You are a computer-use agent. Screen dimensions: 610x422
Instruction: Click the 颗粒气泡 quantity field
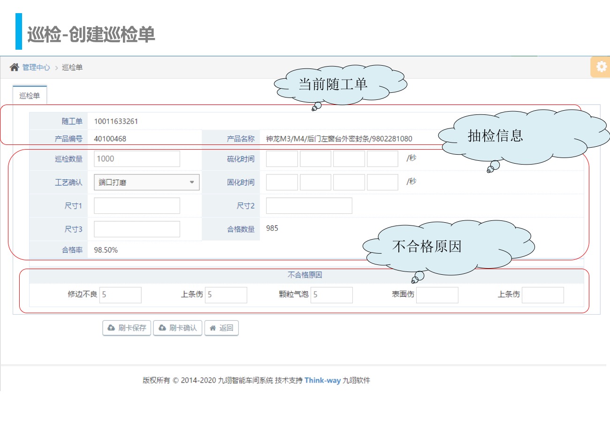(x=331, y=295)
